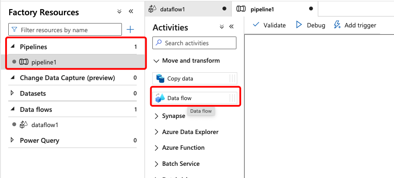This screenshot has width=394, height=178.
Task: Open dataflow1 in the Data flows tree
Action: point(72,124)
